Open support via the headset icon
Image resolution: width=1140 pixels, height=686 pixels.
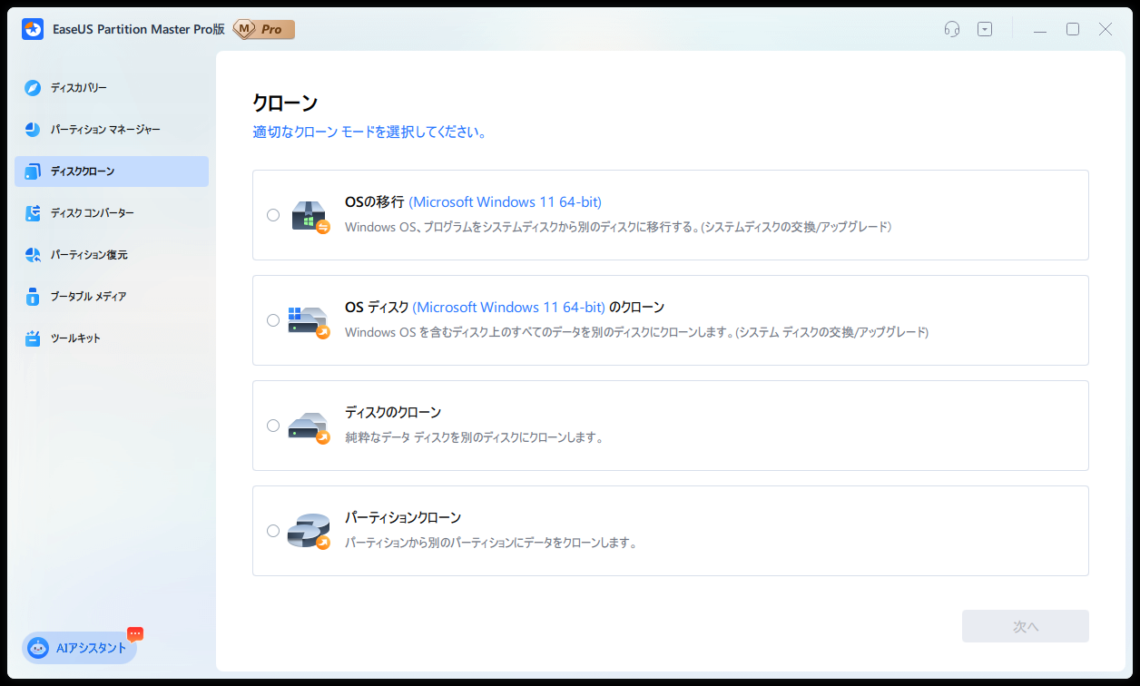(952, 29)
